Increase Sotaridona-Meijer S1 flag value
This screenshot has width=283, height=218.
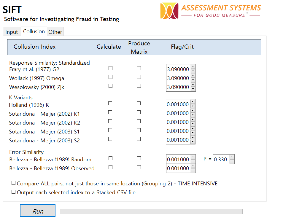pos(193,128)
